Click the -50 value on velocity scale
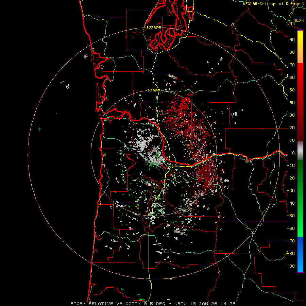Viewport: 306px width, 306px height. (x=291, y=216)
